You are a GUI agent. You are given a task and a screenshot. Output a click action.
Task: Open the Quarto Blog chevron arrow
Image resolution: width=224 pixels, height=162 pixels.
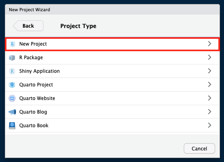[210, 112]
